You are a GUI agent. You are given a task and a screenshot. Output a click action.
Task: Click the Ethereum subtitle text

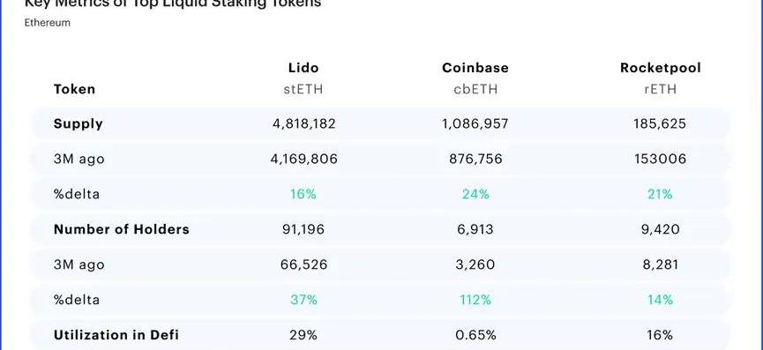[x=48, y=23]
